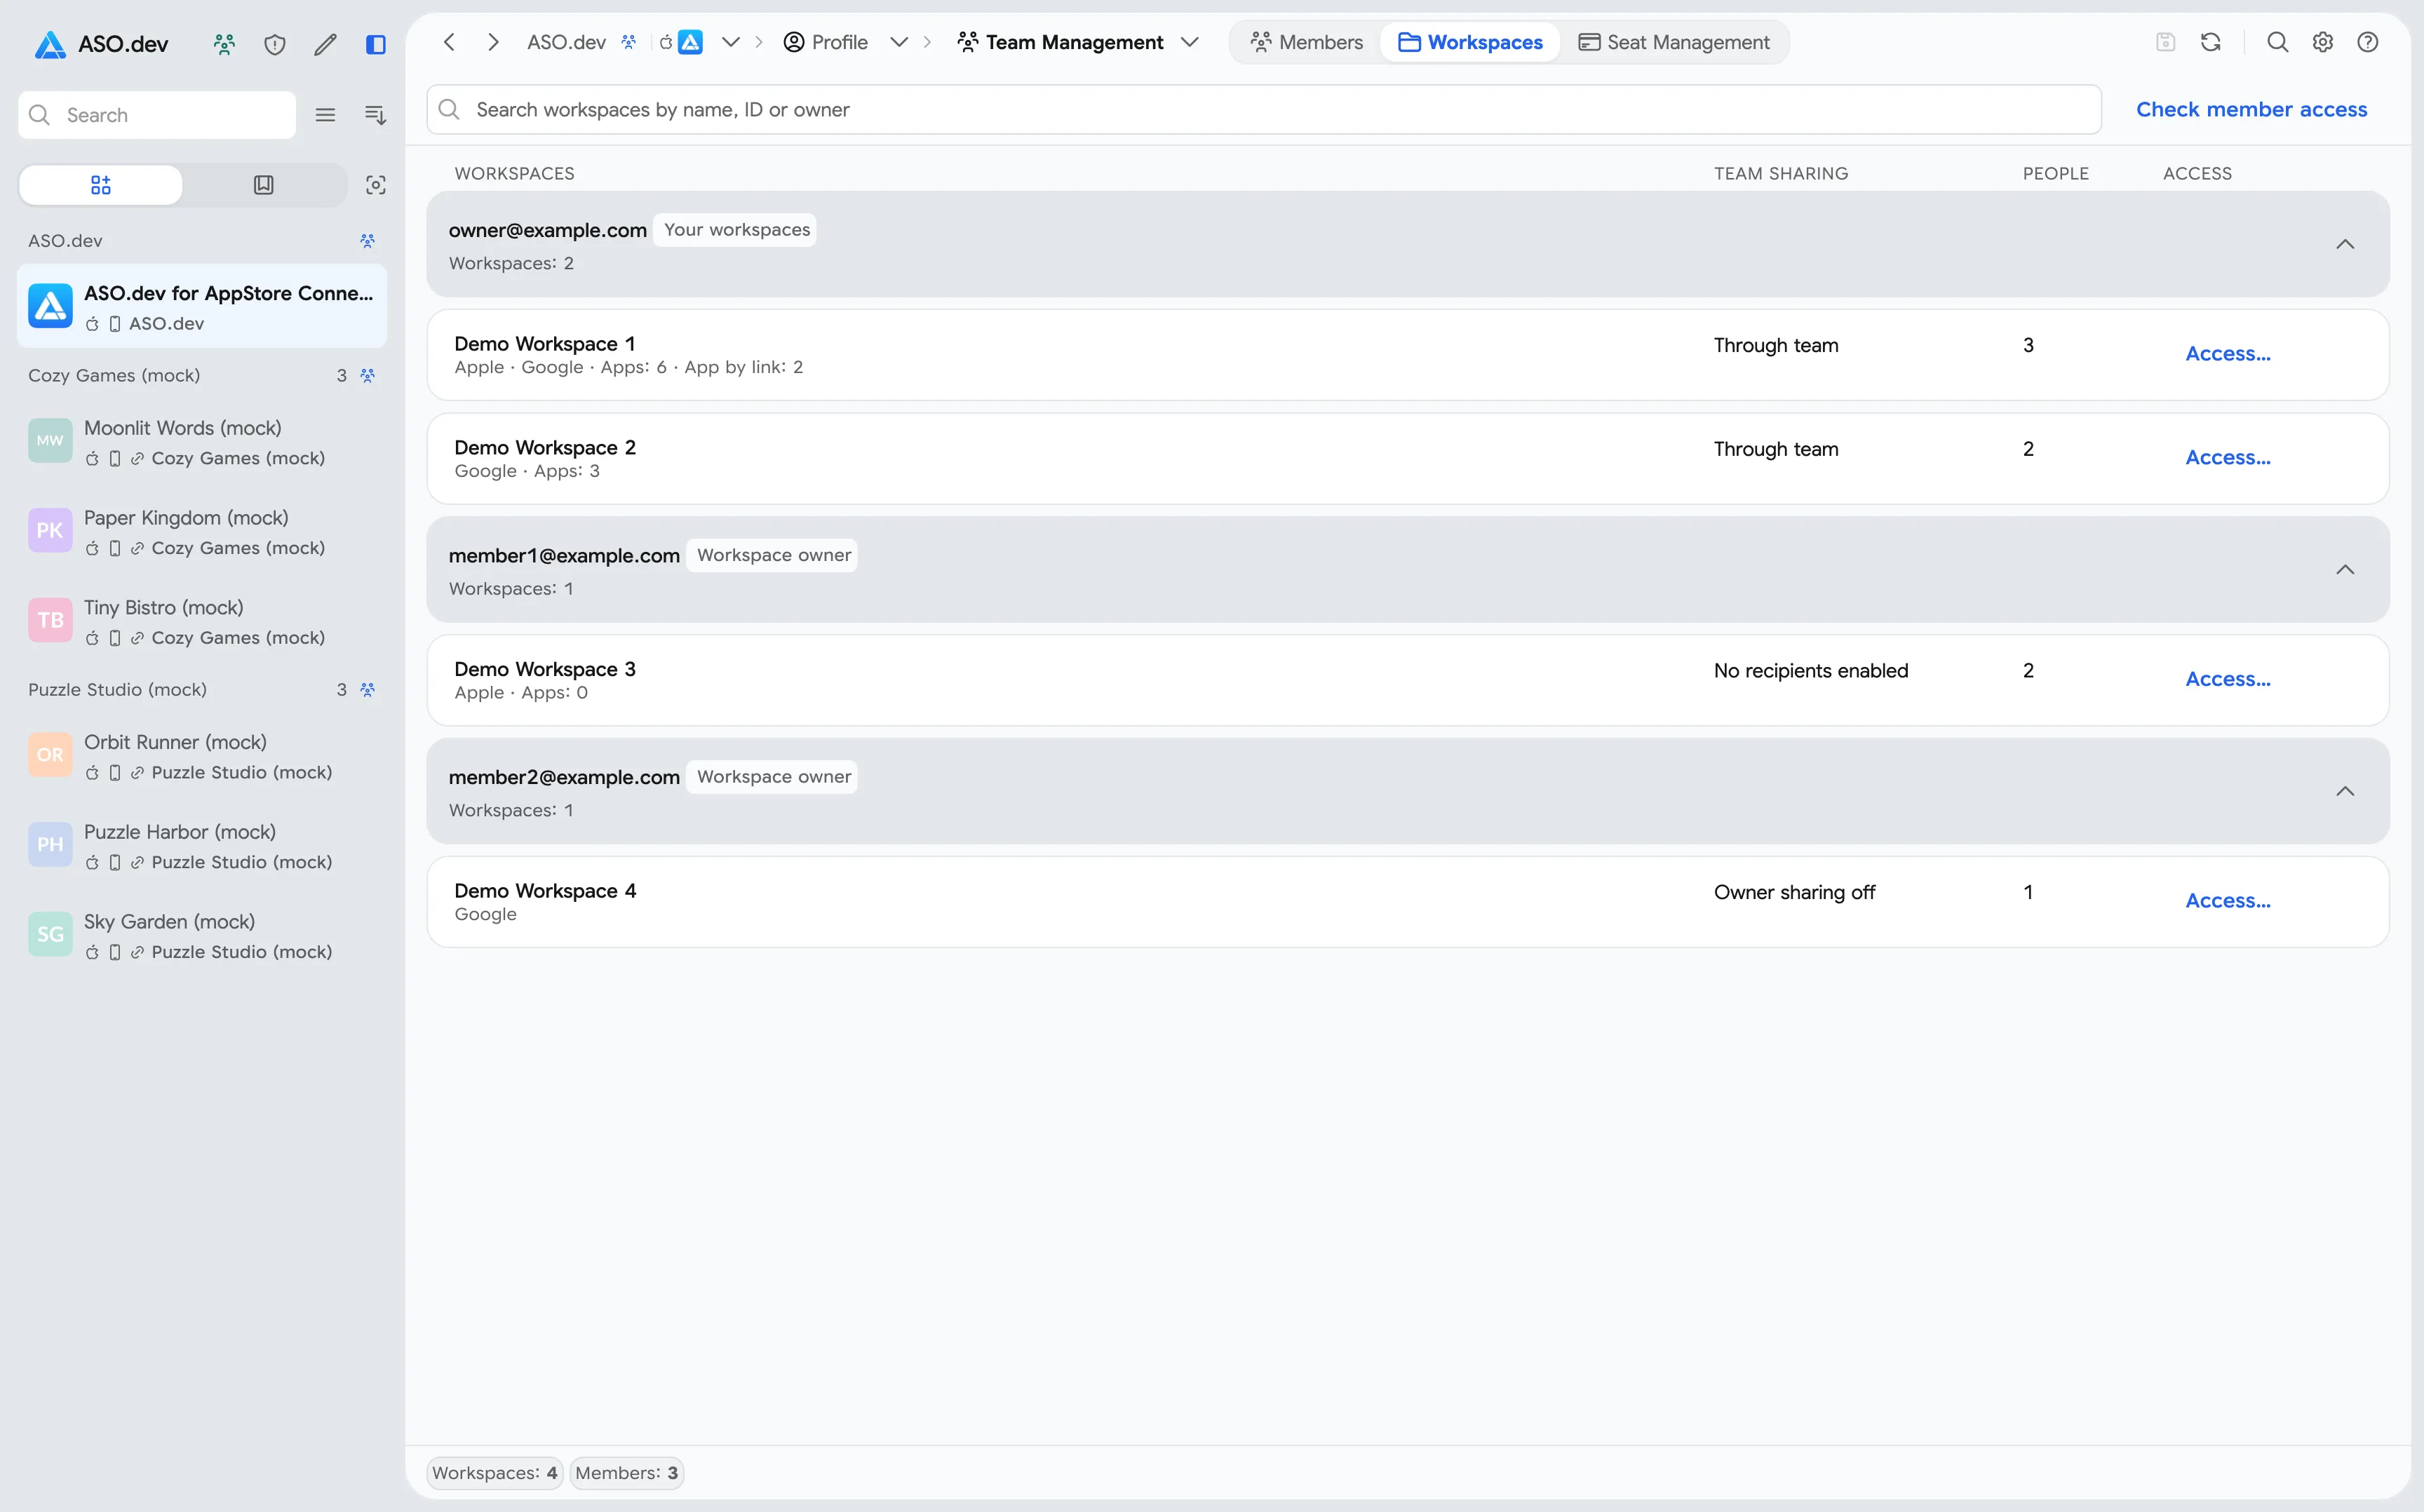Go forward with the right chevron
Image resolution: width=2424 pixels, height=1512 pixels.
pyautogui.click(x=493, y=42)
